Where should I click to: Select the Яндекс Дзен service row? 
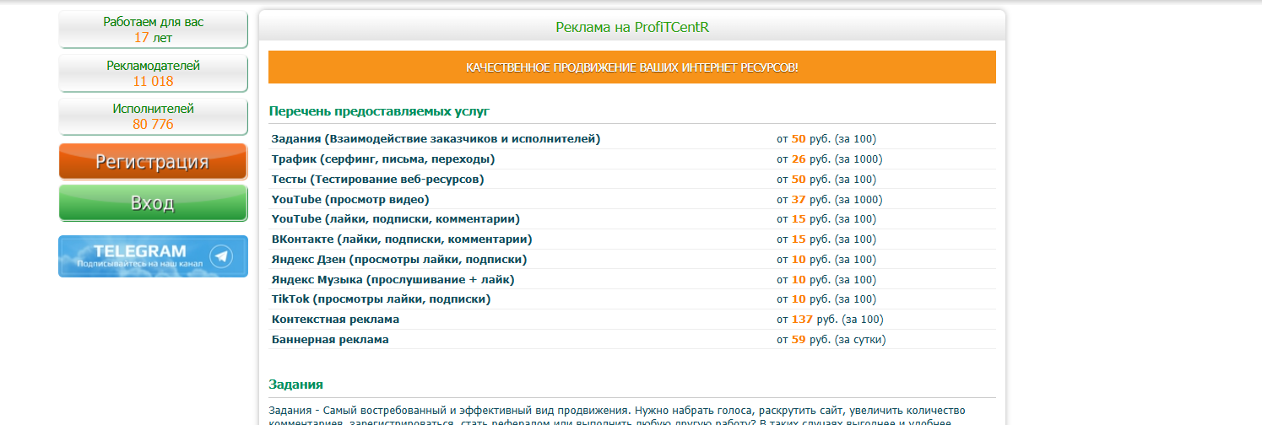point(632,260)
